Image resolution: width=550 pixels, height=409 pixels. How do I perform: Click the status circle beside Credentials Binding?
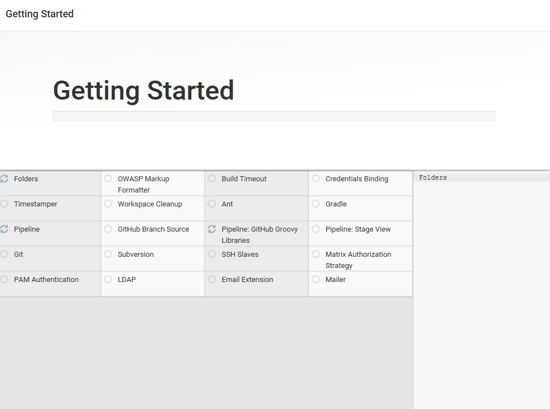(316, 178)
